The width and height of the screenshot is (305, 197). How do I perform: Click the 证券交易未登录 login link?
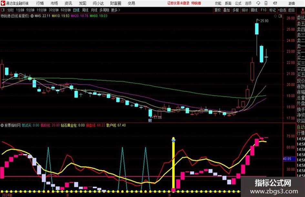tap(178, 3)
